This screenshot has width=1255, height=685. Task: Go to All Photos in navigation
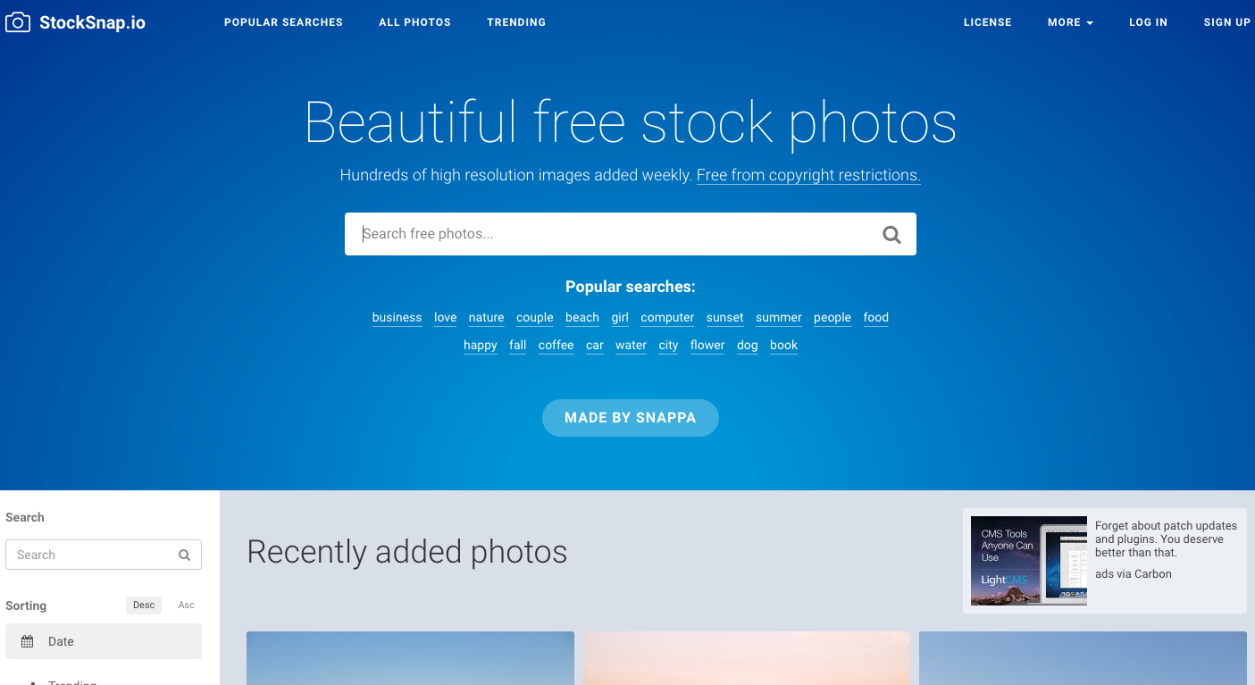[x=414, y=22]
